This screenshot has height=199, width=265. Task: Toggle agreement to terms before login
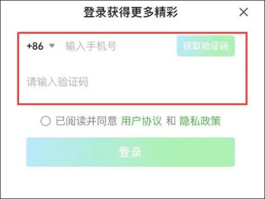point(46,121)
